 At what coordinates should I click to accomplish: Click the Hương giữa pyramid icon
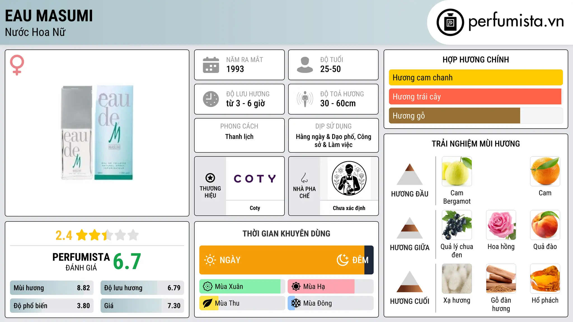[x=410, y=228]
